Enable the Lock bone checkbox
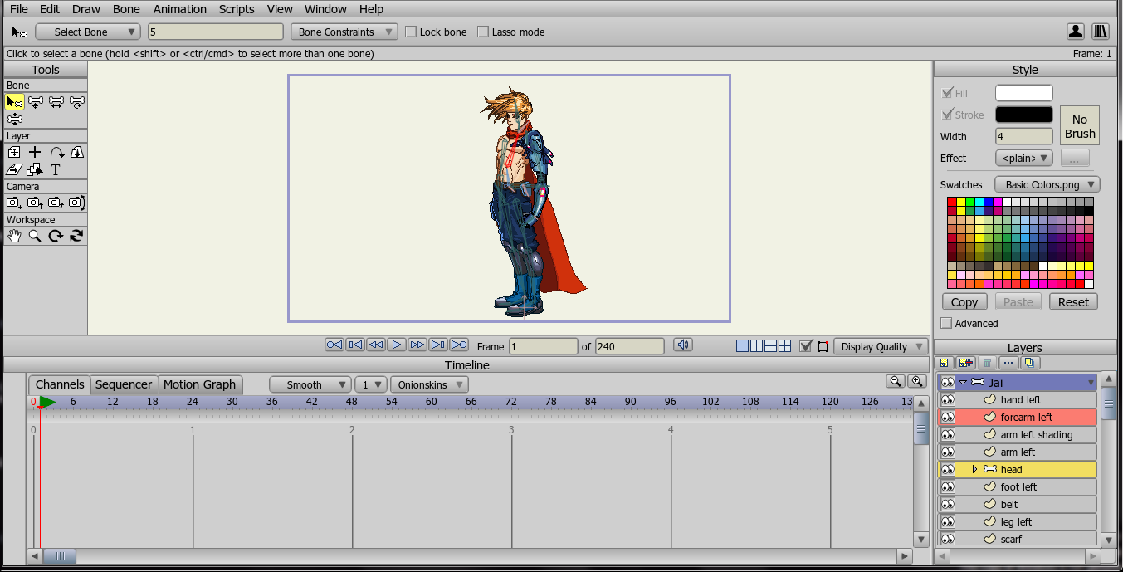 click(411, 32)
